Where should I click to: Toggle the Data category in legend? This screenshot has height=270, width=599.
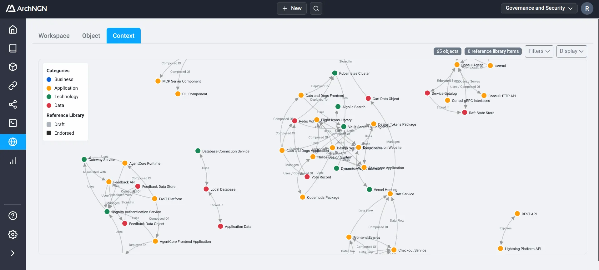pyautogui.click(x=55, y=105)
